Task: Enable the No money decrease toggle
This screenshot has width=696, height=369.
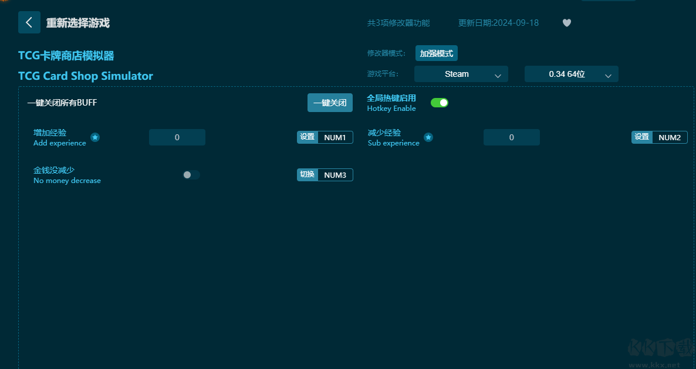Action: (x=191, y=175)
